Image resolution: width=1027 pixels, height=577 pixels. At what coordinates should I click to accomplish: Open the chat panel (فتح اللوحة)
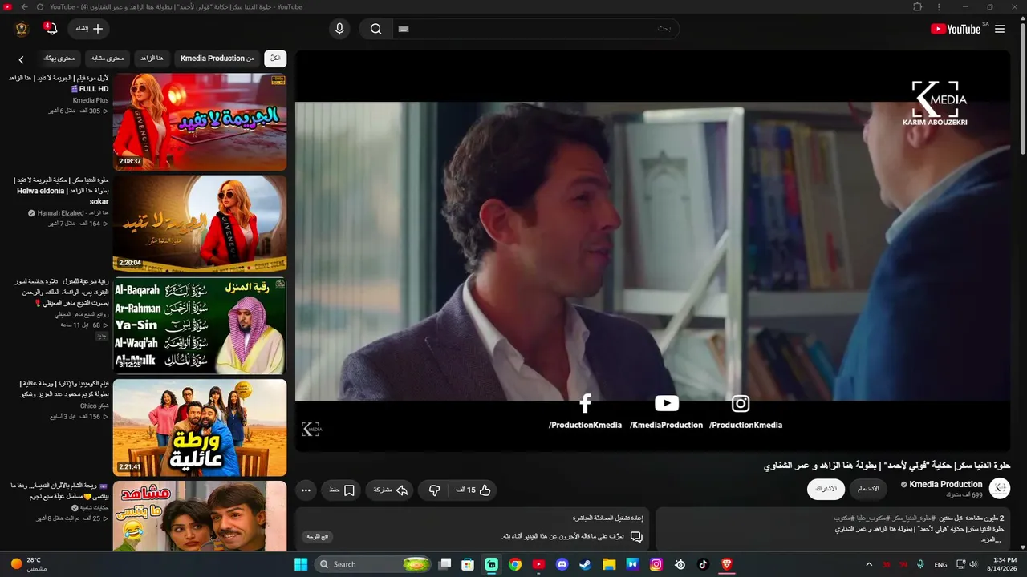pos(319,536)
